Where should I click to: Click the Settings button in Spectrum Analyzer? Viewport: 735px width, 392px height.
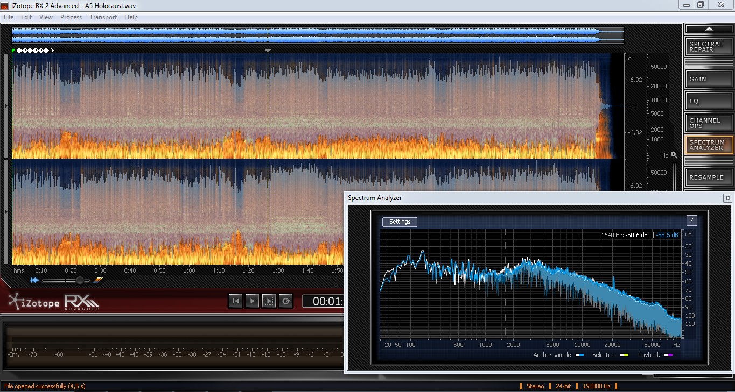[400, 222]
